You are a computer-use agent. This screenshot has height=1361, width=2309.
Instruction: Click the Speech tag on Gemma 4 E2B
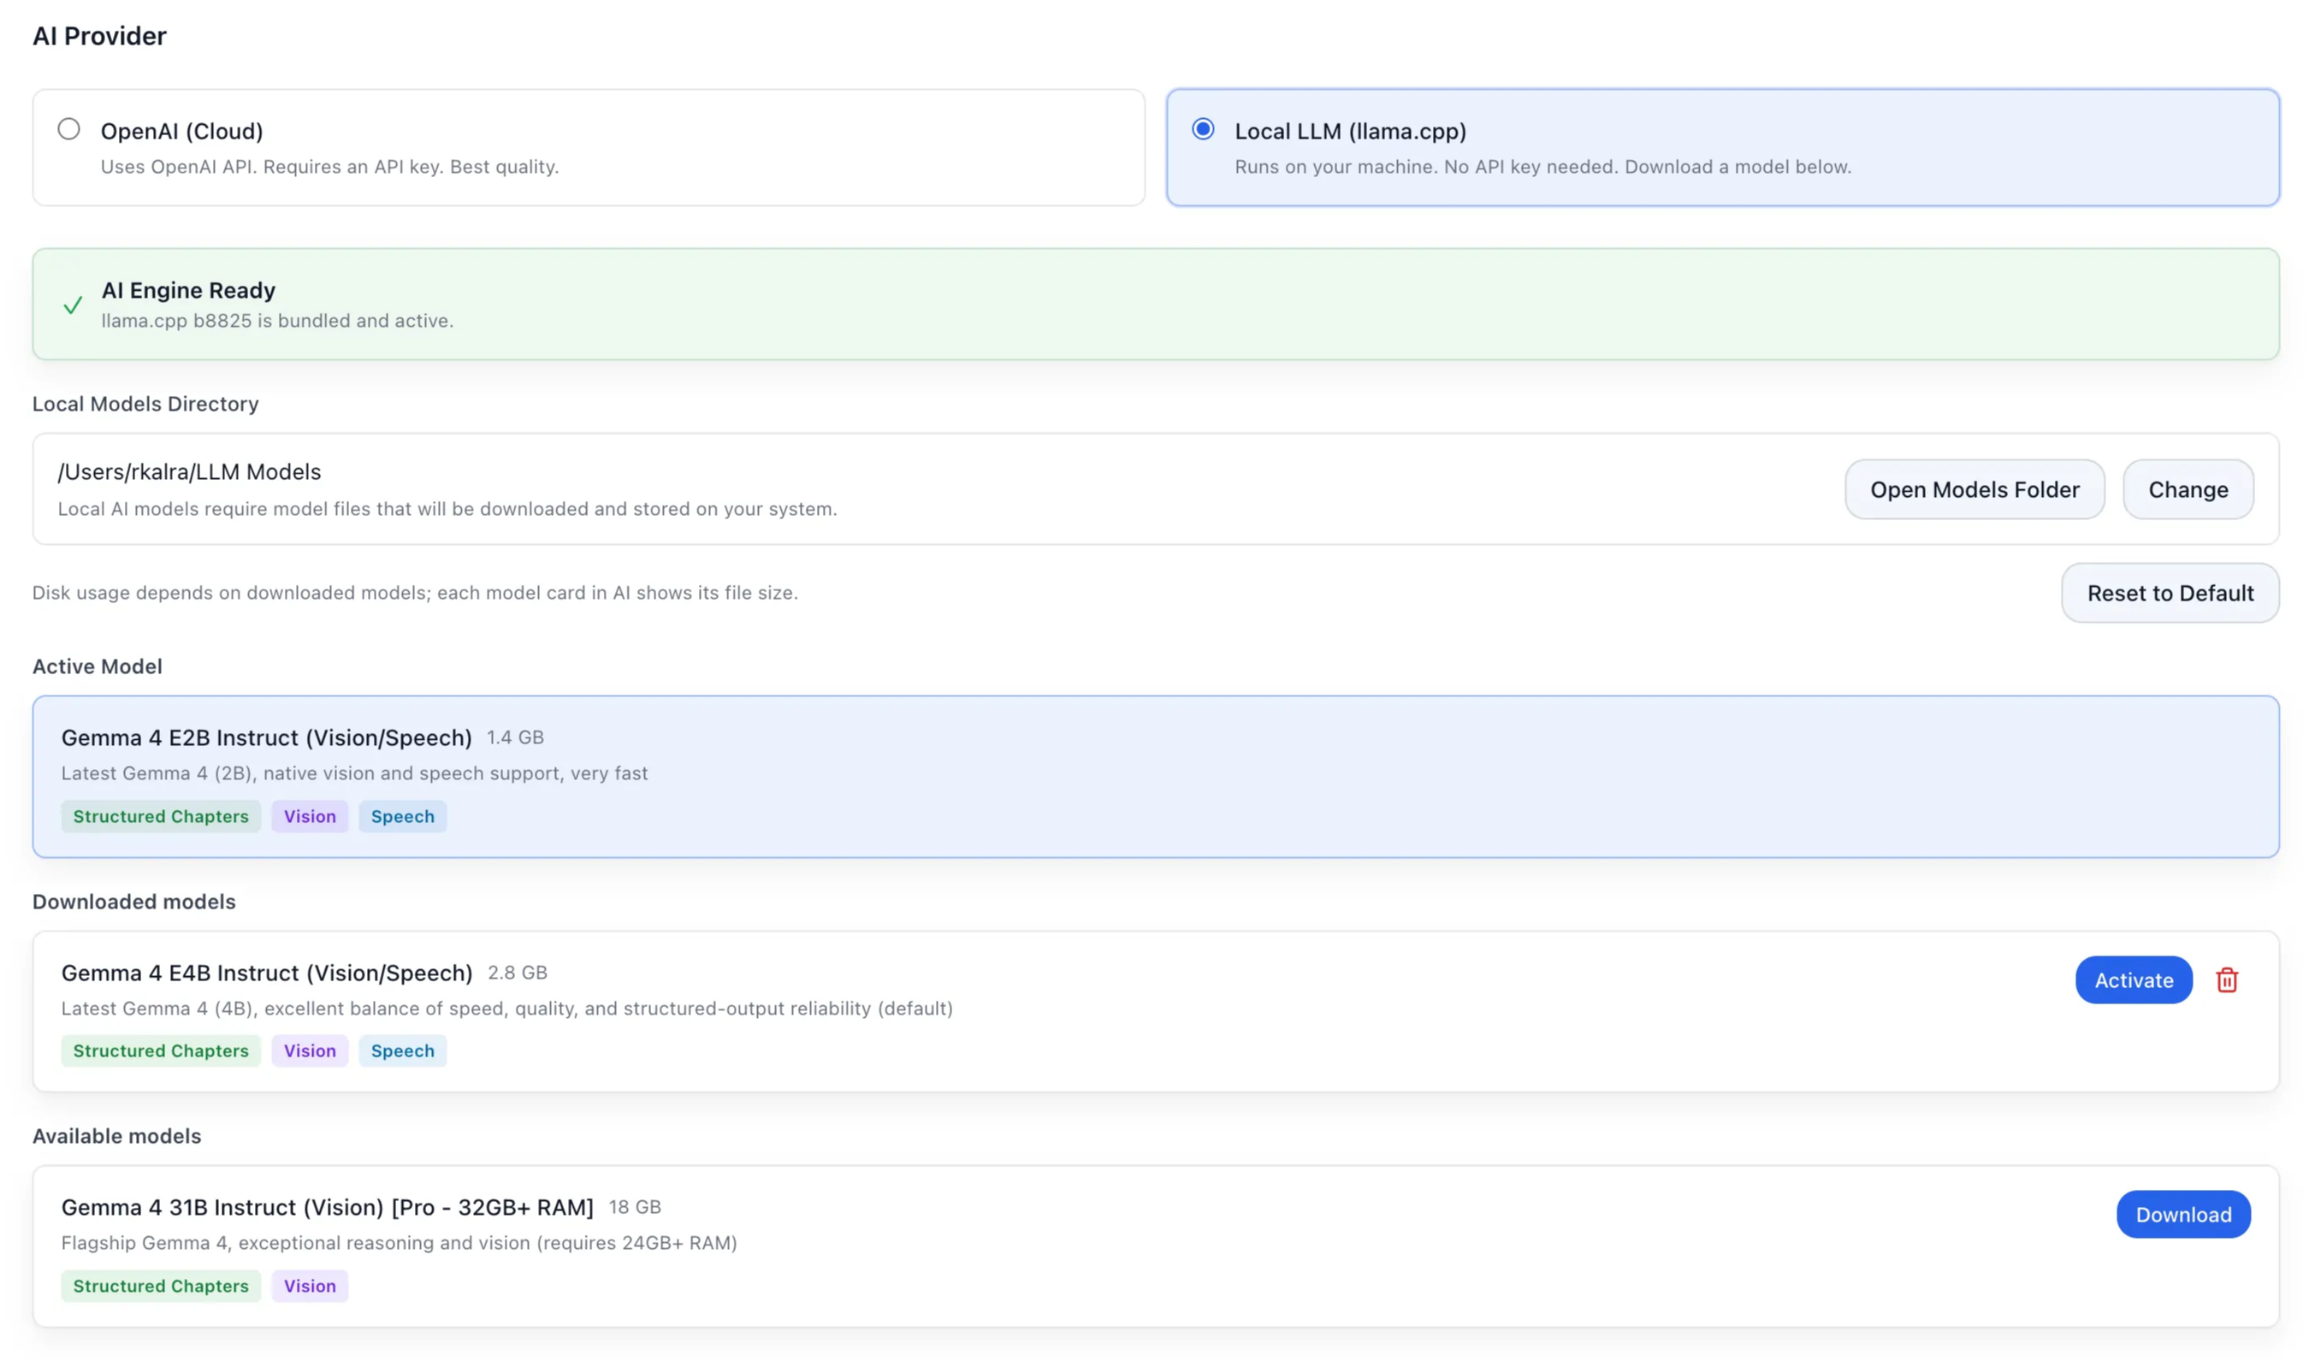403,816
